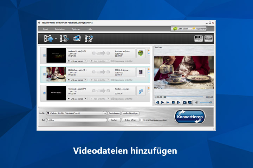Screen dimensions: 253x168
Task: Mute preview with speaker icon
Action: pyautogui.click(x=197, y=103)
